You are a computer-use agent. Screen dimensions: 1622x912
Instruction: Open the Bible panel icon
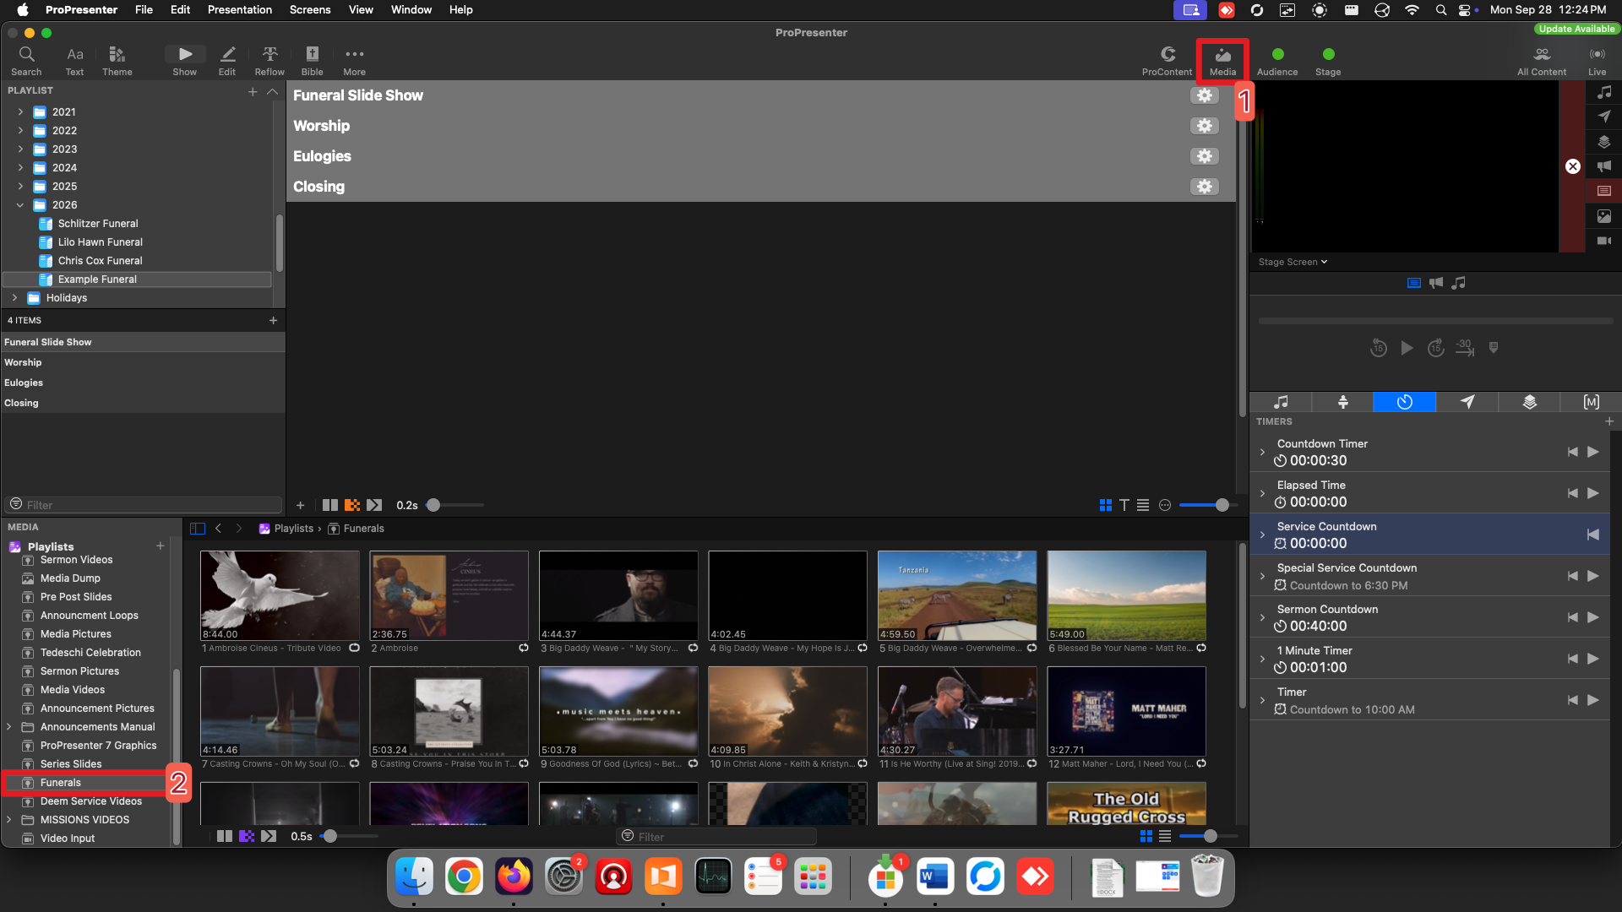pos(313,60)
